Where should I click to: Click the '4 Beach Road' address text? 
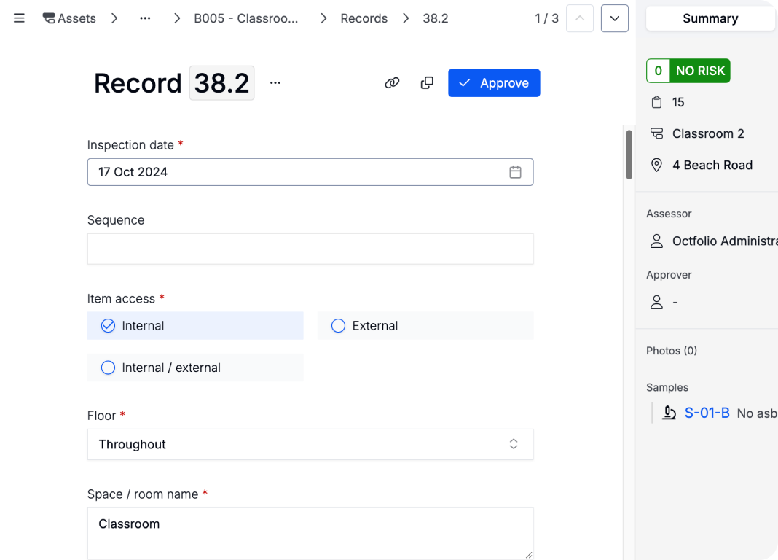click(x=712, y=165)
